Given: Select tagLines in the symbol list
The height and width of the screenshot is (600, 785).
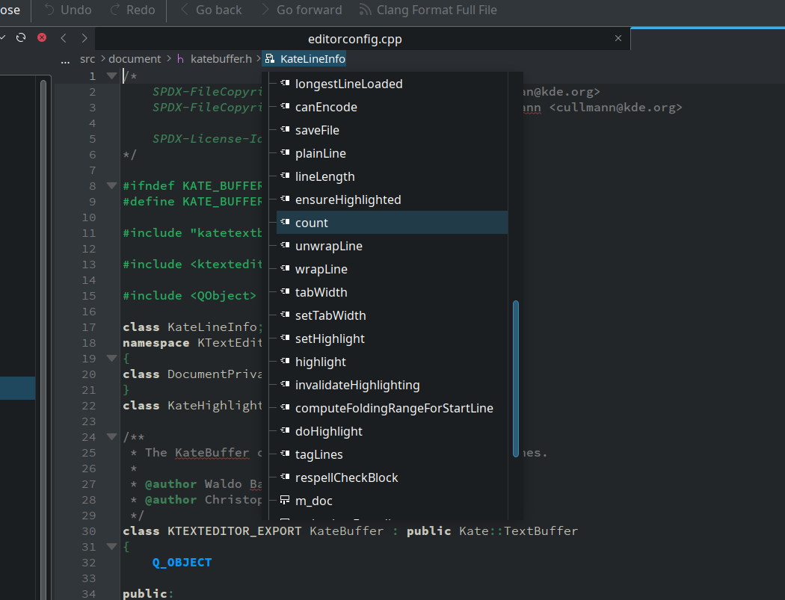Looking at the screenshot, I should click(x=392, y=454).
